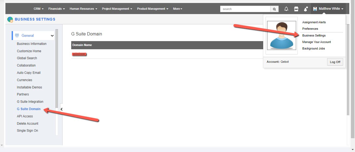This screenshot has width=355, height=152.
Task: Open G Suite Integration settings link
Action: (30, 102)
